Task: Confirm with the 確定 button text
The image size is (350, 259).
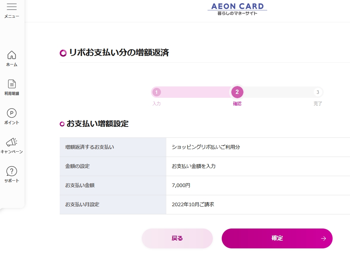Action: [277, 238]
